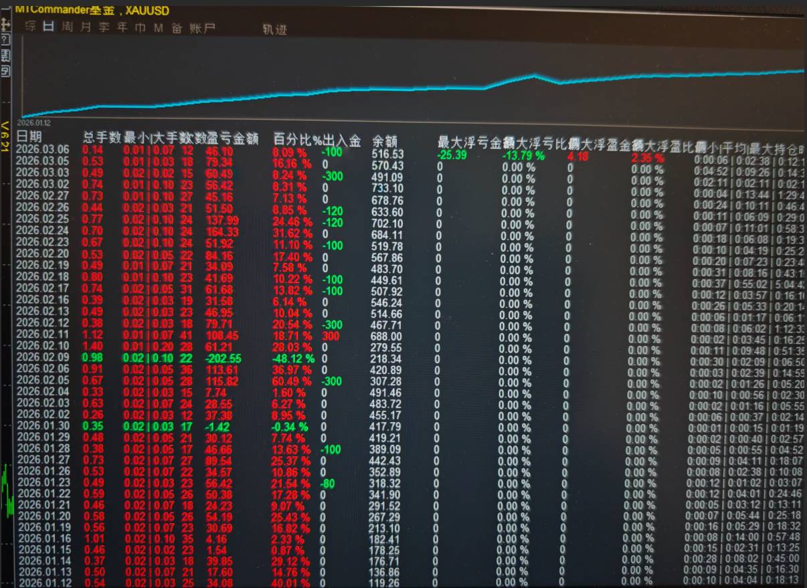
Task: Open the question mark help icon
Action: 5,40
